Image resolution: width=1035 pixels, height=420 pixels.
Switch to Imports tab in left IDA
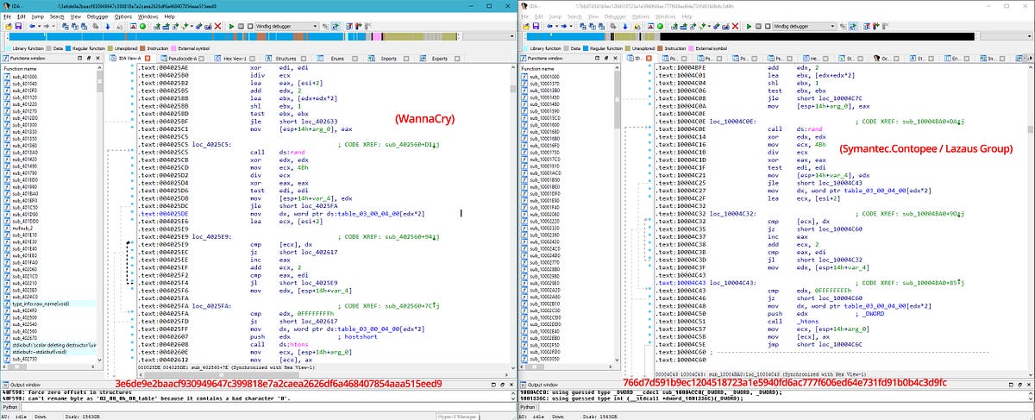389,58
